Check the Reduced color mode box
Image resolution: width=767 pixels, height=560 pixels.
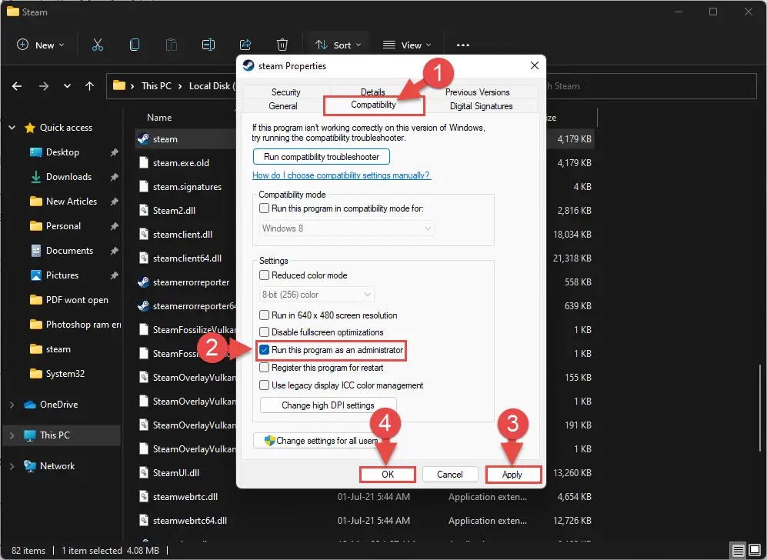click(x=264, y=275)
